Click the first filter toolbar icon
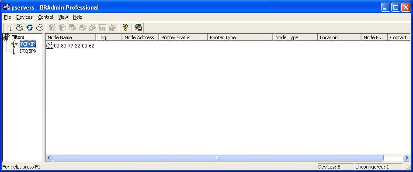 point(10,27)
